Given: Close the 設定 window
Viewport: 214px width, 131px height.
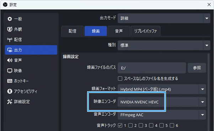Looking at the screenshot, I should [x=209, y=5].
